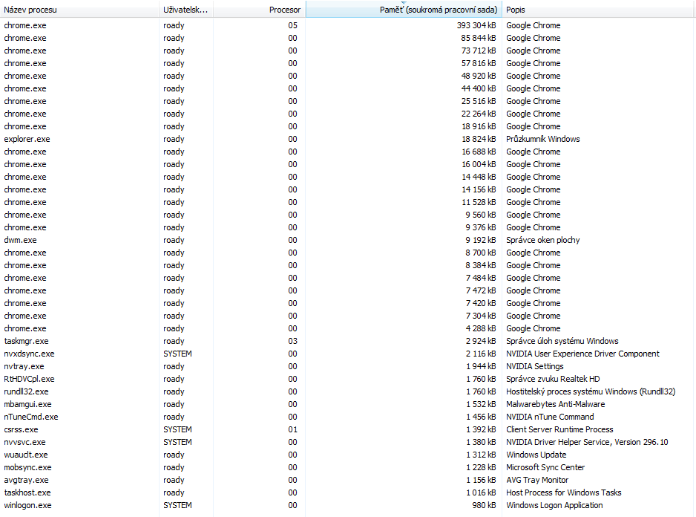696x517 pixels.
Task: Pick the 18 916 kB memory cell
Action: (x=478, y=126)
